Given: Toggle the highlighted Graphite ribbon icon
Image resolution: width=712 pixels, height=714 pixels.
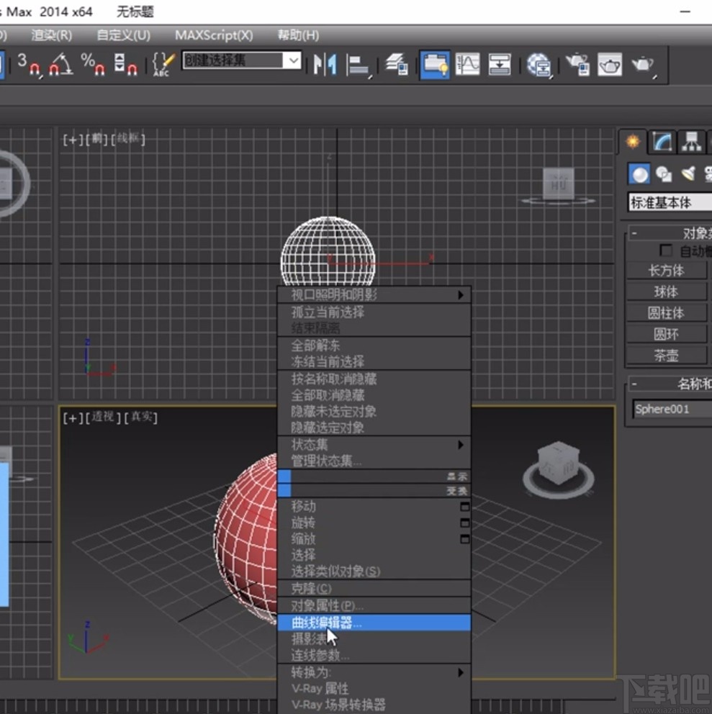Looking at the screenshot, I should [x=435, y=65].
